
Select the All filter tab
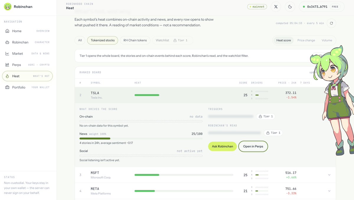coord(80,40)
